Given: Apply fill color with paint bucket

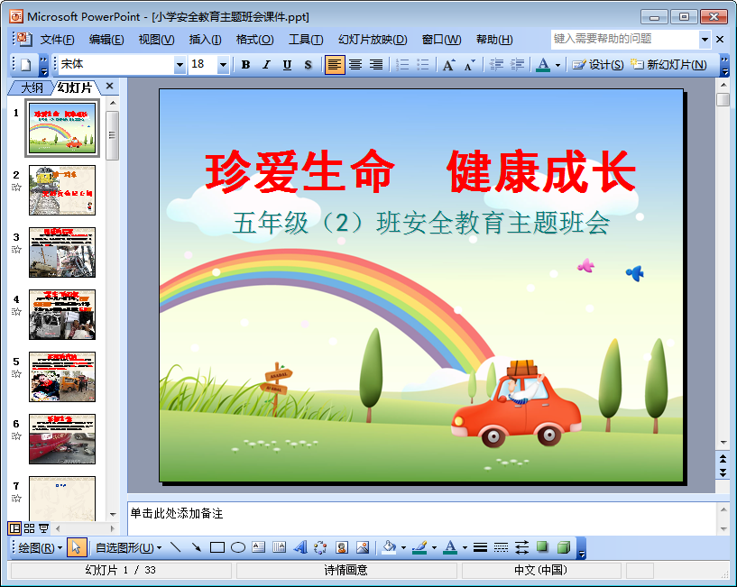Looking at the screenshot, I should 389,547.
